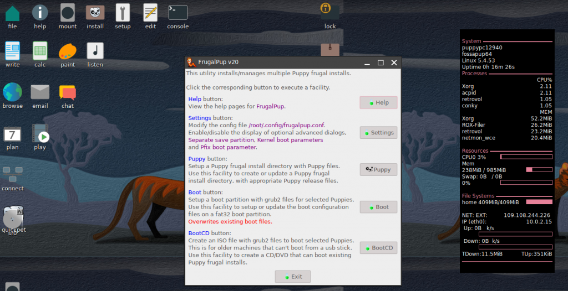This screenshot has width=568, height=291.
Task: Click the eth0 IP '10.0.2.15'
Action: pos(539,222)
